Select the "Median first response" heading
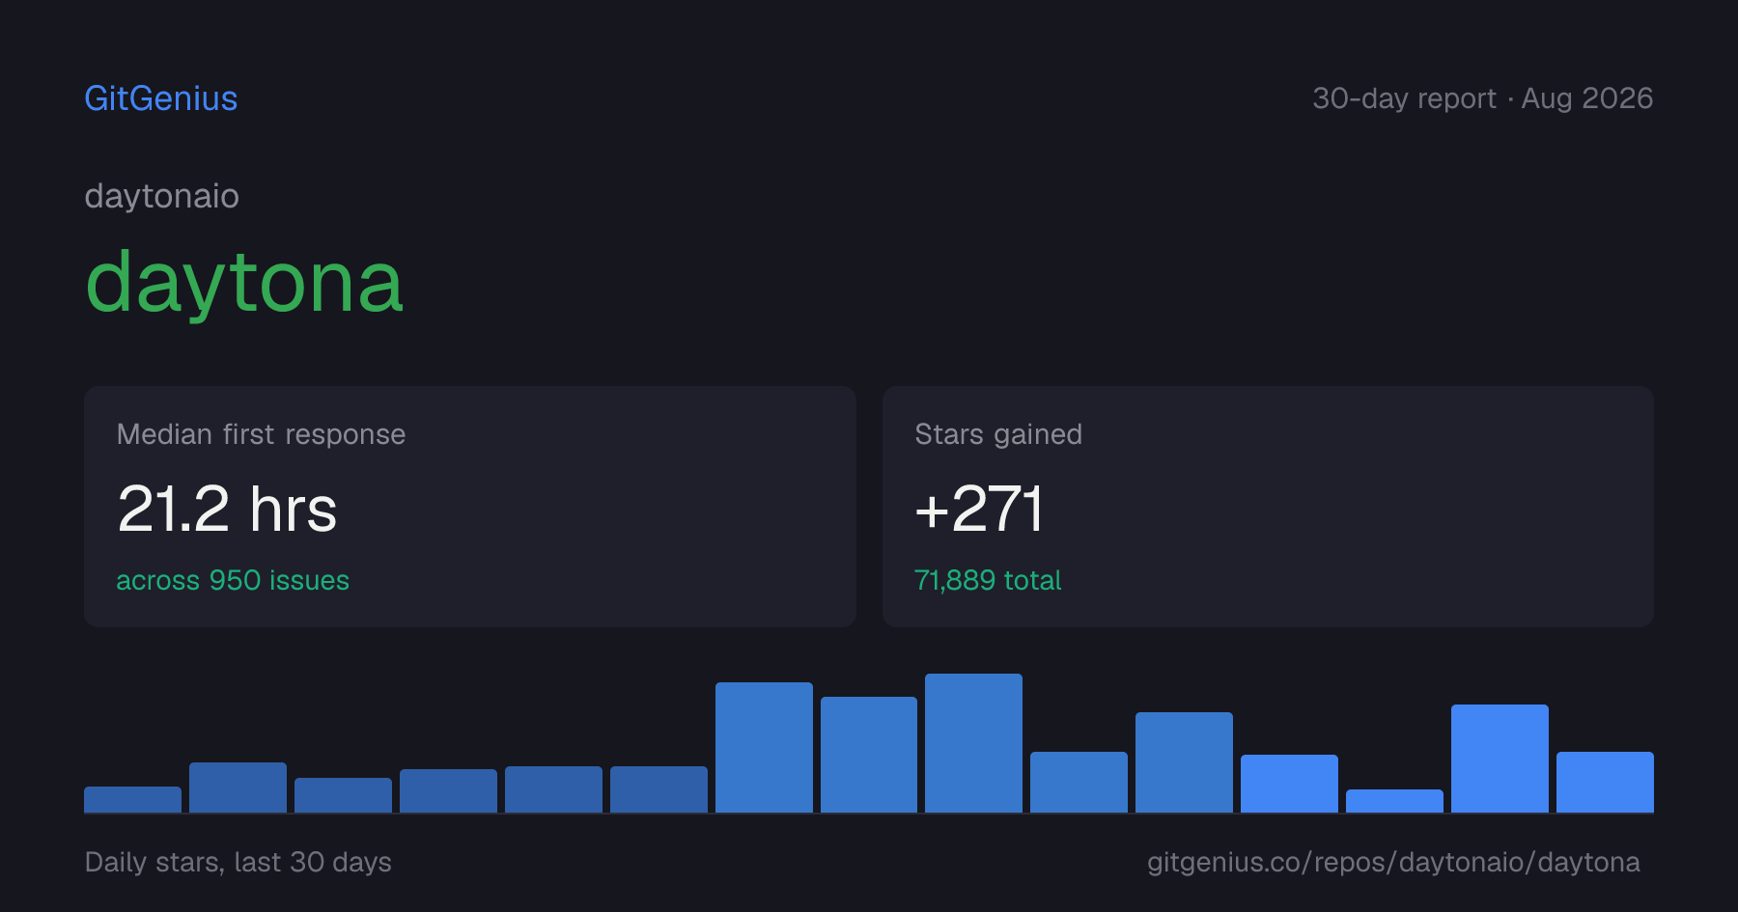Image resolution: width=1738 pixels, height=912 pixels. pos(261,434)
